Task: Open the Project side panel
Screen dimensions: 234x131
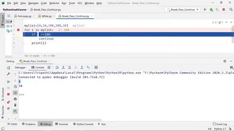Action: tap(3, 20)
